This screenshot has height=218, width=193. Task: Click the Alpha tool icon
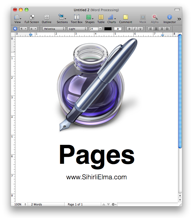click(x=155, y=17)
